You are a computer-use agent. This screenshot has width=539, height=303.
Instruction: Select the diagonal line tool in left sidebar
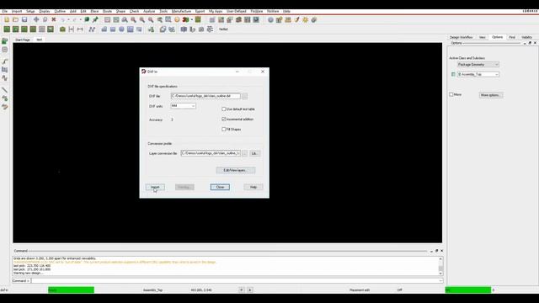(x=5, y=90)
